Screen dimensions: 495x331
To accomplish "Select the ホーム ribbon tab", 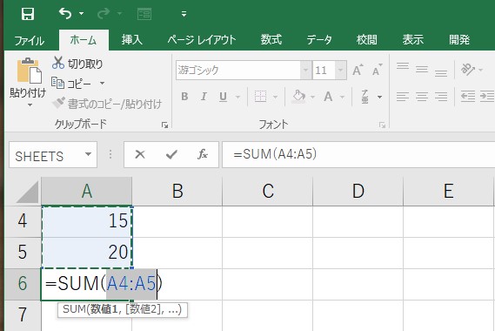I will [84, 40].
